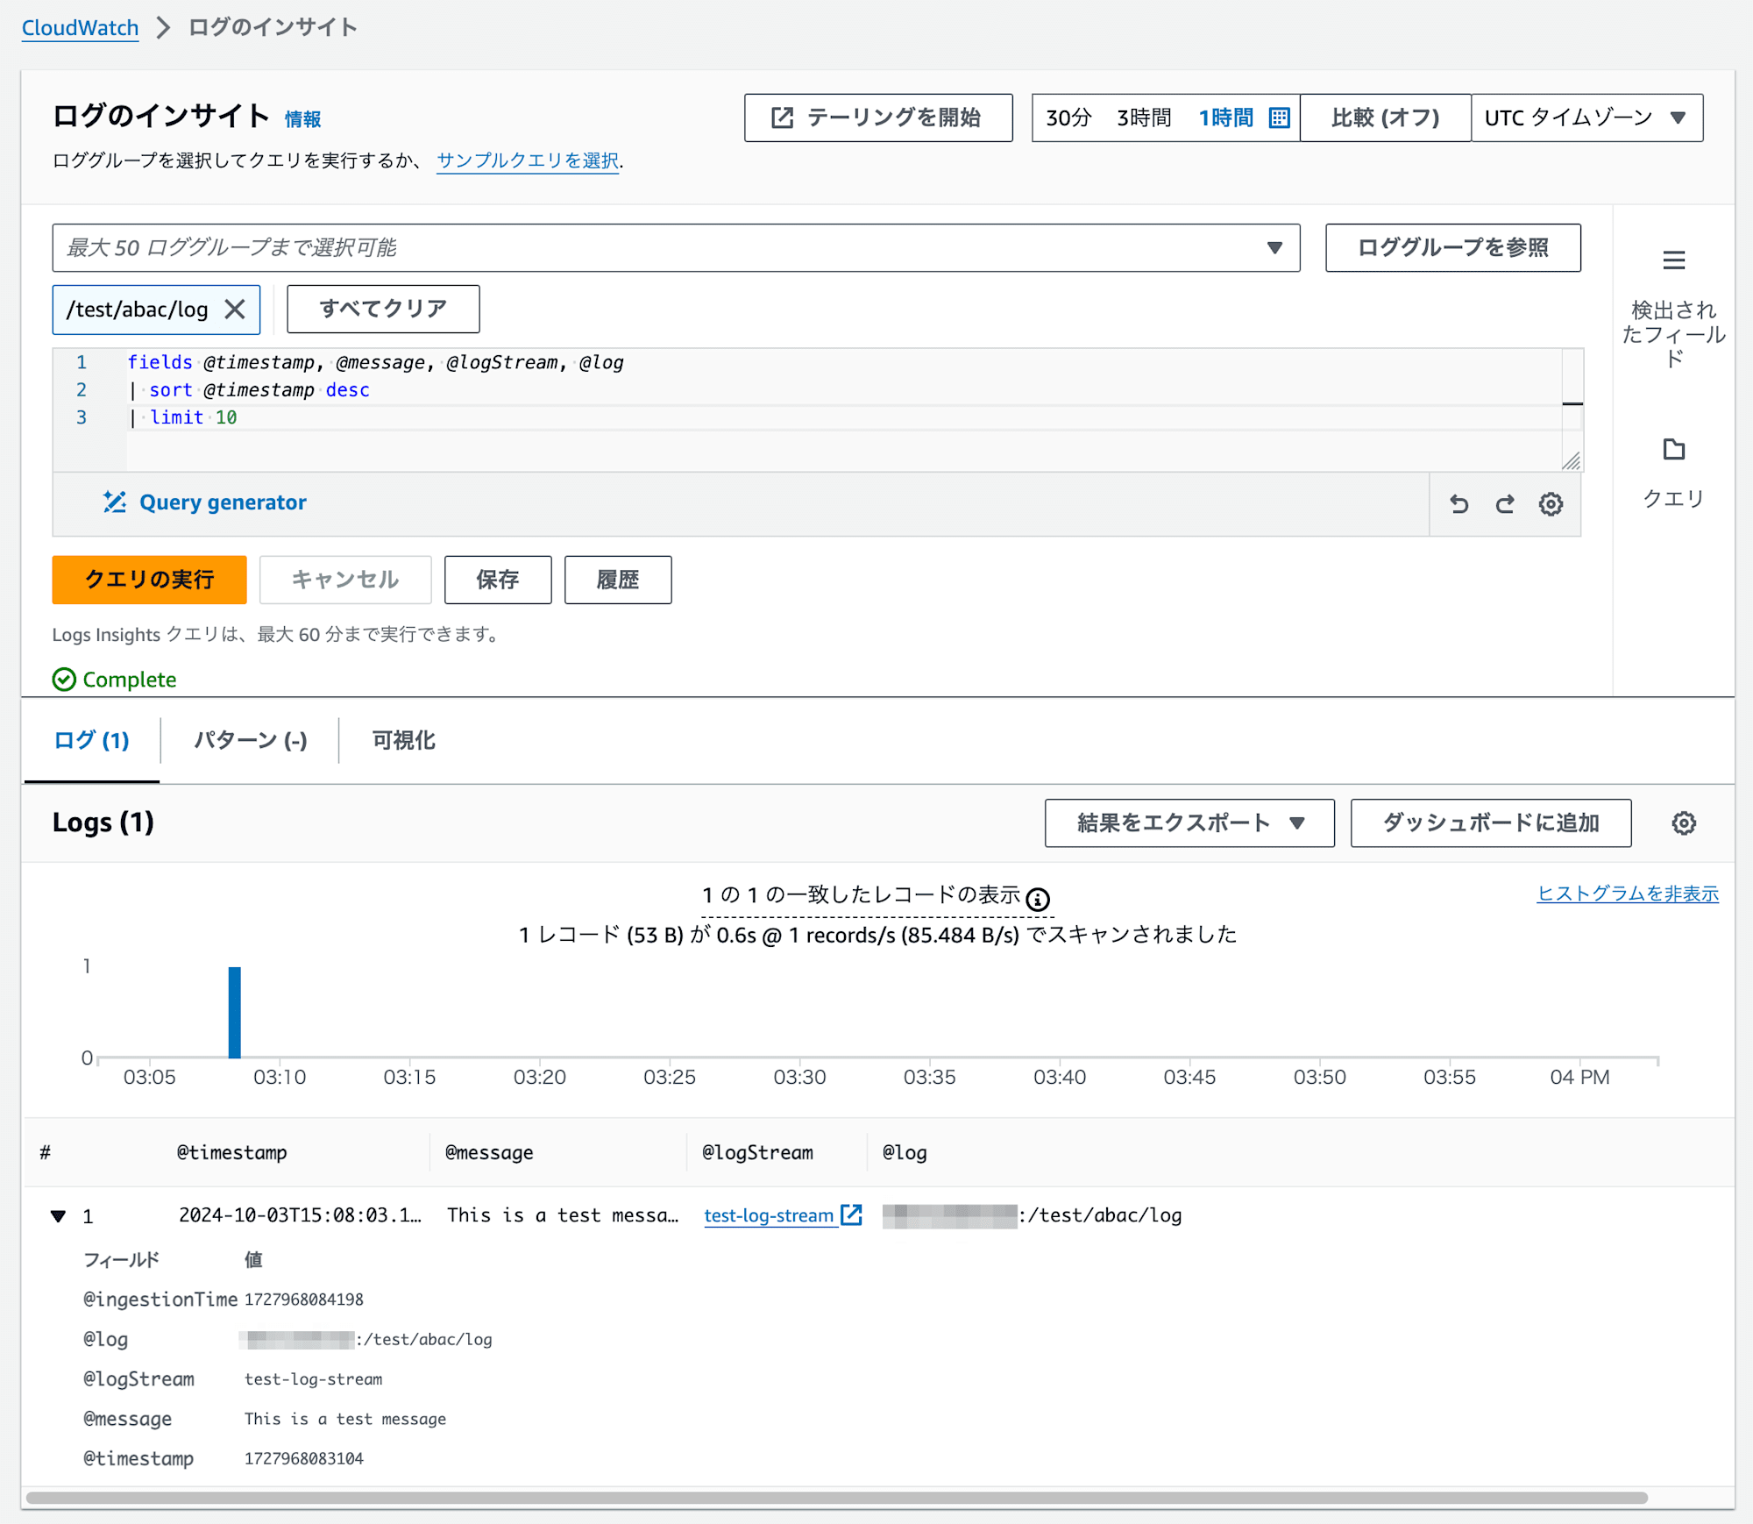Click the すべてクリア button
This screenshot has height=1524, width=1753.
(x=383, y=310)
